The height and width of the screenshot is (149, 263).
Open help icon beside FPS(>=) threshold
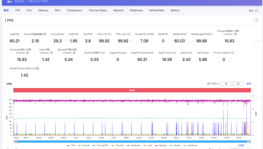(x=209, y=84)
